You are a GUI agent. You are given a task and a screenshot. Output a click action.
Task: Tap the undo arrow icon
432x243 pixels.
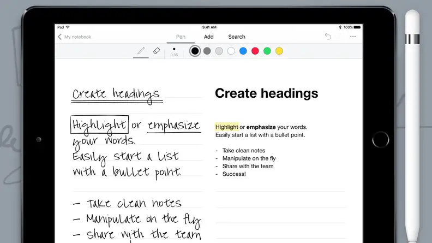coord(328,37)
